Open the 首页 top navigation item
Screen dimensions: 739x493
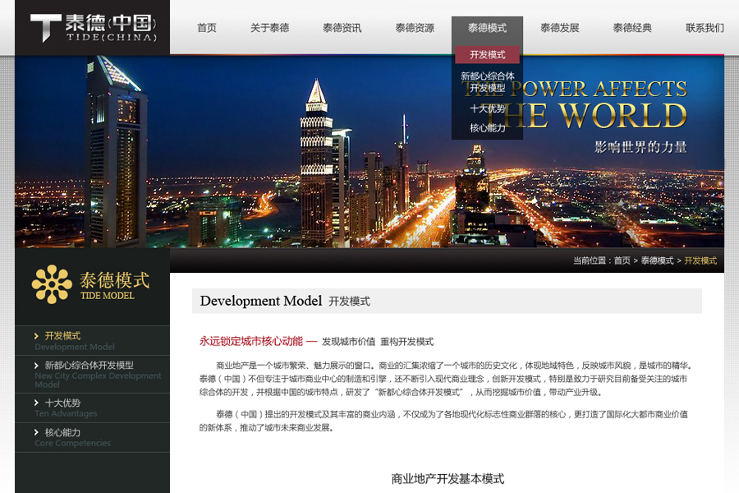coord(207,28)
